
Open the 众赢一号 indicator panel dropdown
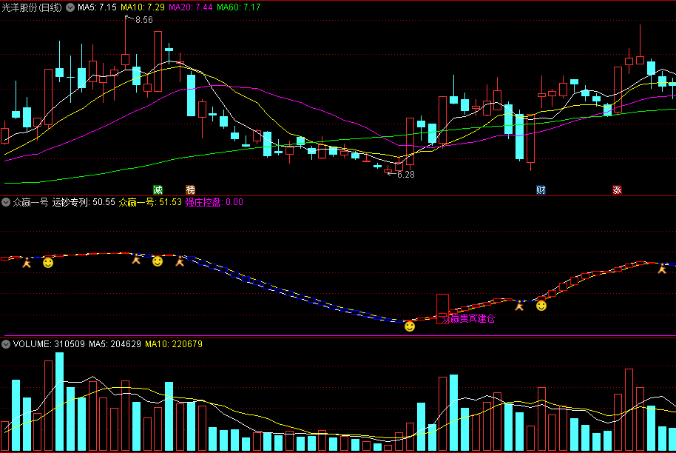(6, 202)
